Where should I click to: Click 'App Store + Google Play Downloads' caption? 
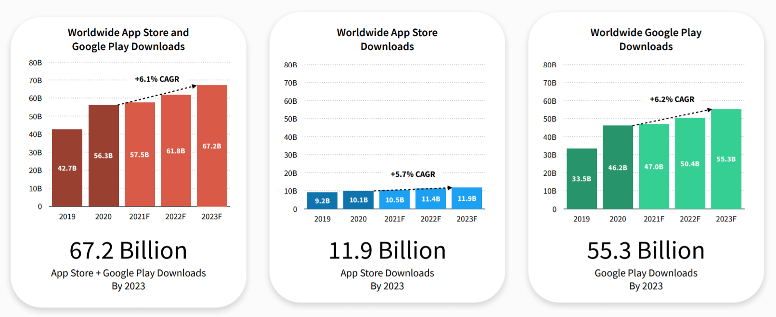tap(129, 273)
